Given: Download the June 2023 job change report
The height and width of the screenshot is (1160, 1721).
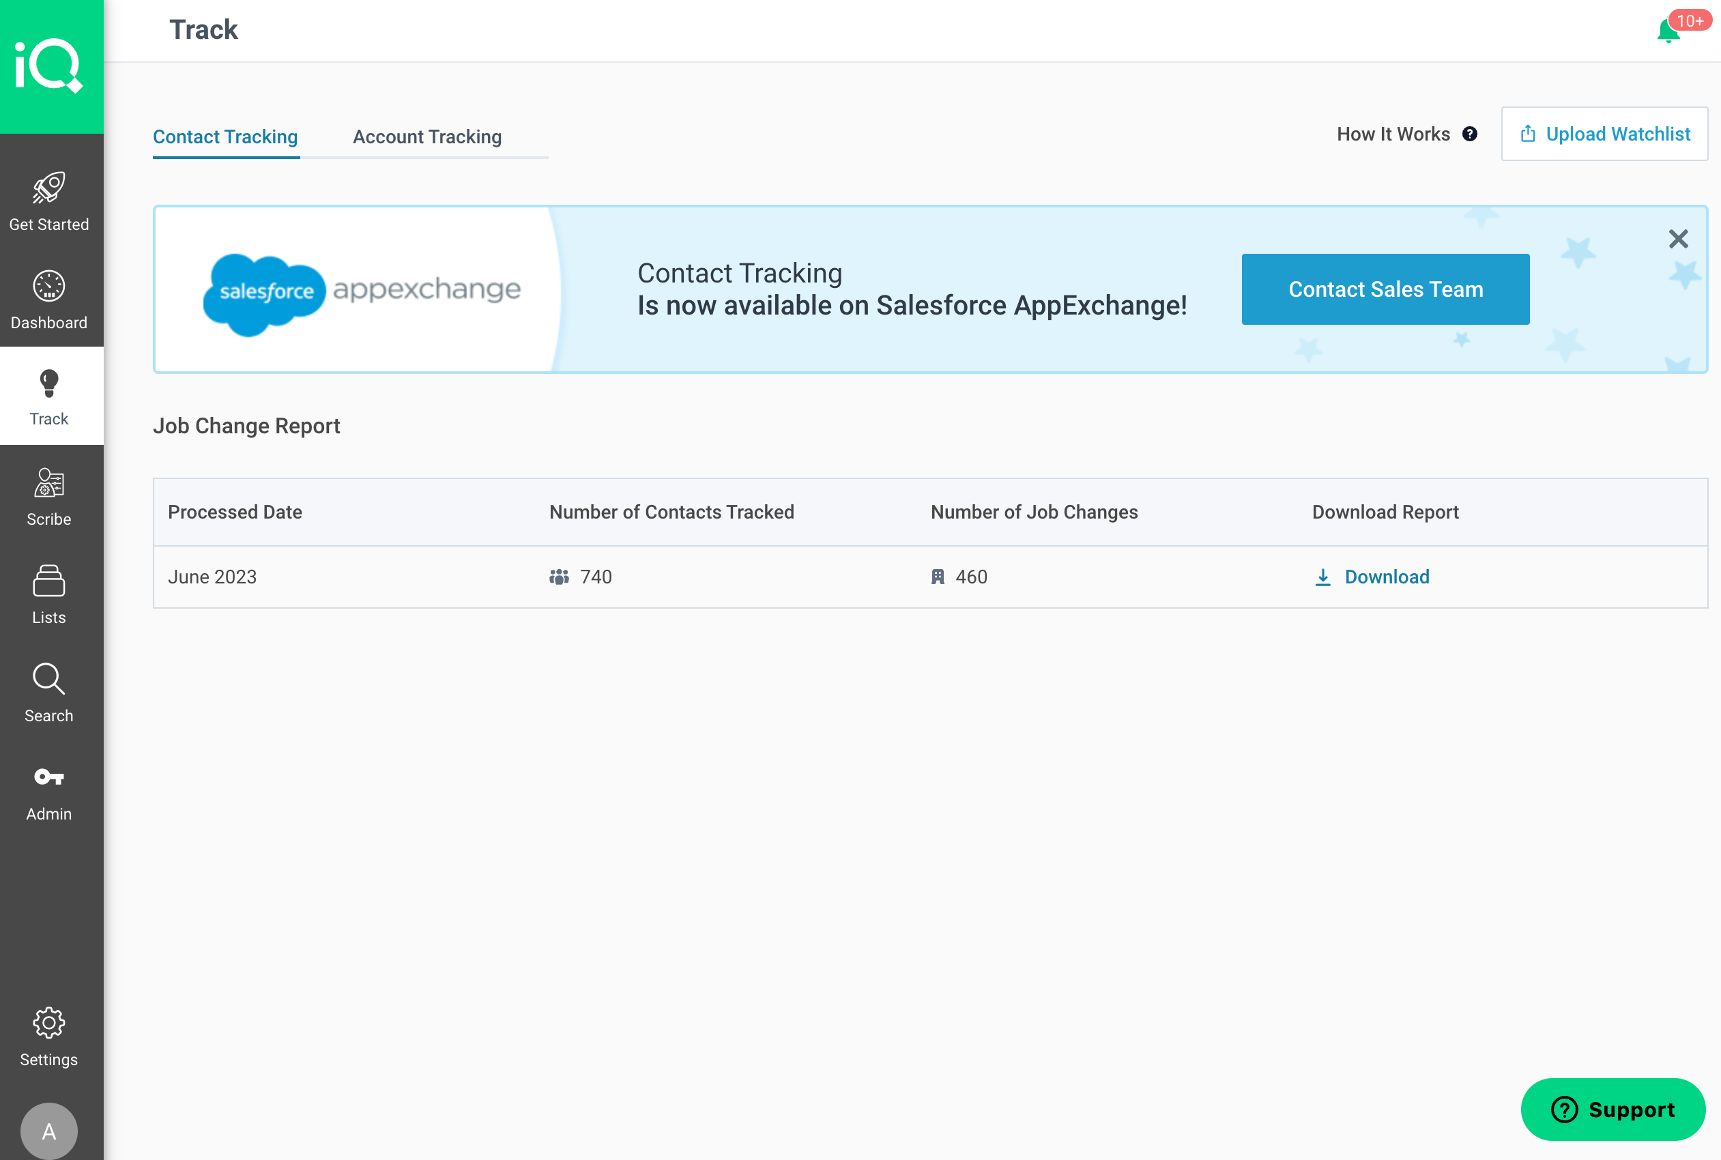Looking at the screenshot, I should [x=1387, y=577].
